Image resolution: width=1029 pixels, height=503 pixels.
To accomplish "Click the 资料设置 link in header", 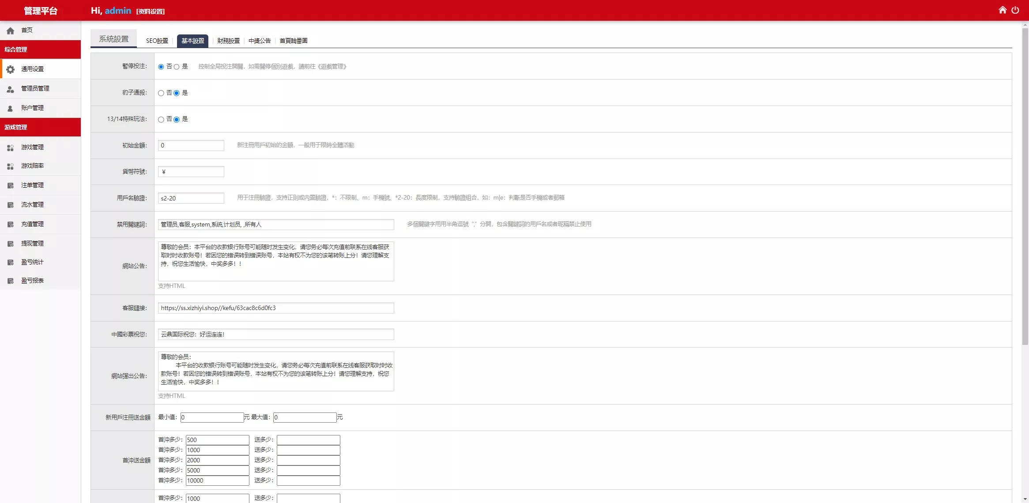I will [150, 11].
